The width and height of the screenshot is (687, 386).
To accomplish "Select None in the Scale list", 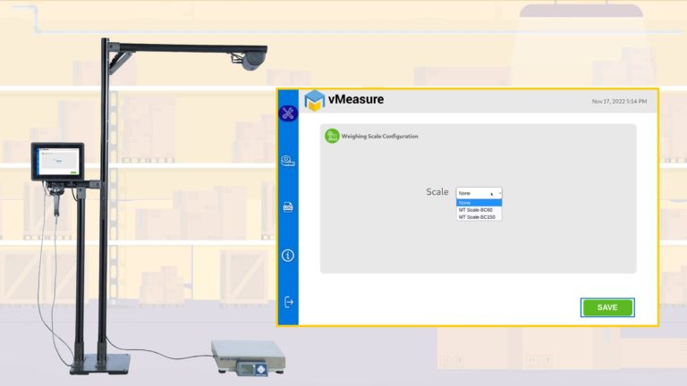I will (479, 203).
